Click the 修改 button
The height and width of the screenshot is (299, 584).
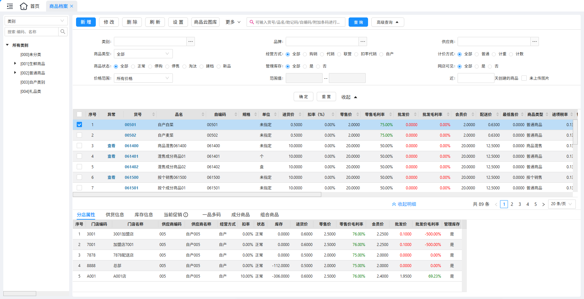coord(109,22)
